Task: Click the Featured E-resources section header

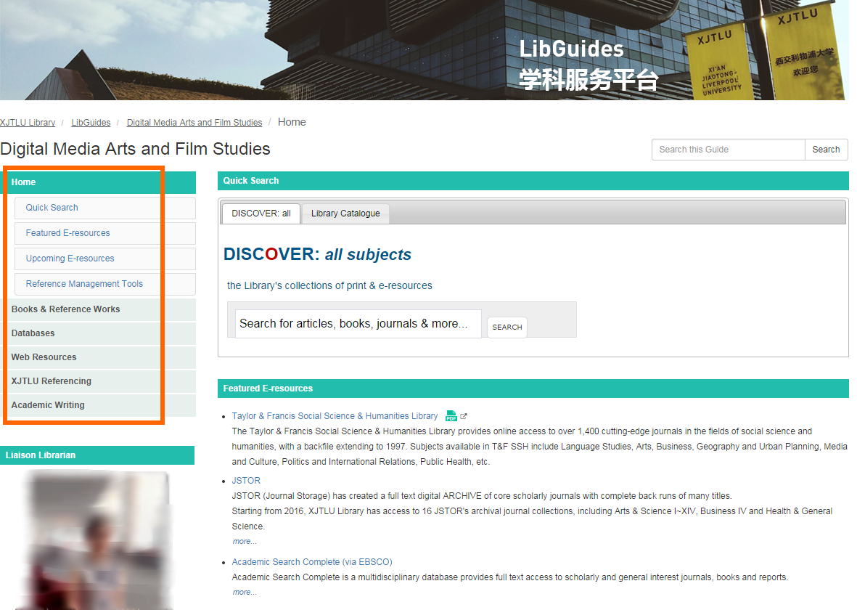Action: pos(533,389)
